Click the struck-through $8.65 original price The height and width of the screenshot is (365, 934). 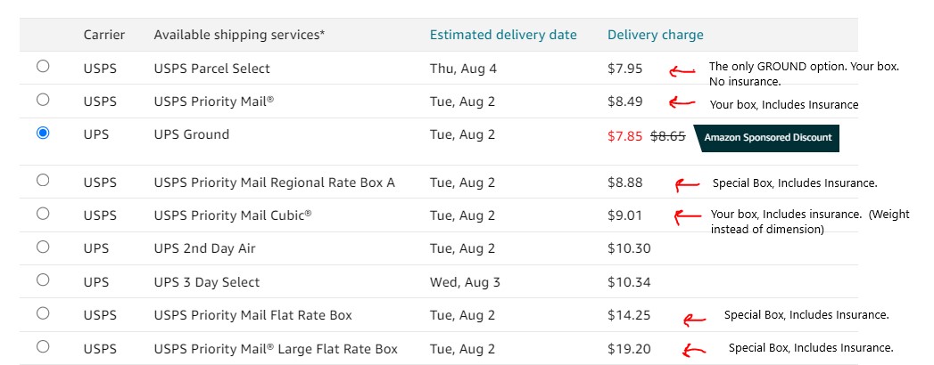(x=668, y=136)
